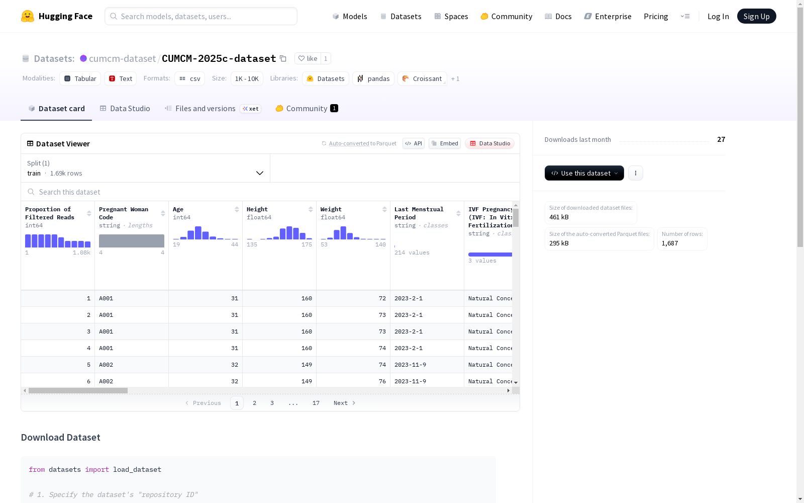Image resolution: width=804 pixels, height=503 pixels.
Task: Select the csv format tag
Action: [189, 78]
